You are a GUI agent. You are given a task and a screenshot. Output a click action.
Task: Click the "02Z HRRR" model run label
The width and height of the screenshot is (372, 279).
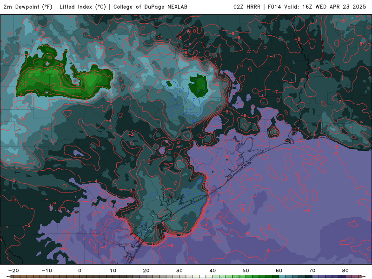tap(247, 7)
